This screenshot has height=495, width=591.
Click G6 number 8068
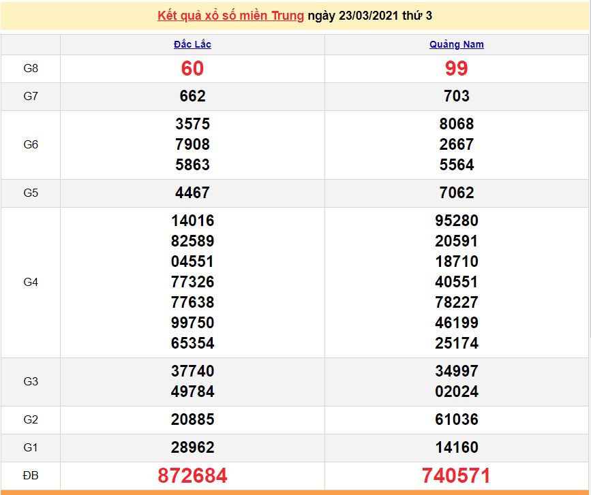coord(456,124)
